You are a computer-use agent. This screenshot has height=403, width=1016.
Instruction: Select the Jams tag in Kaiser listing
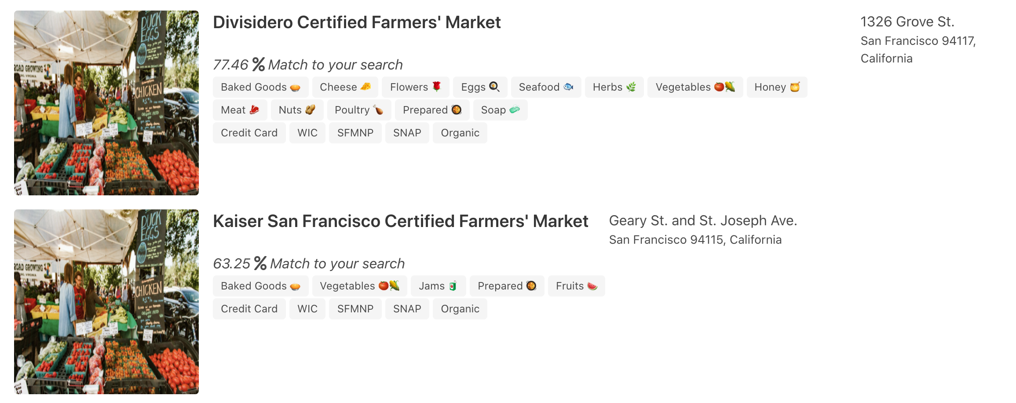tap(438, 286)
